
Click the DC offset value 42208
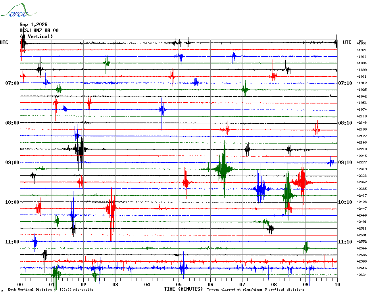[362, 149]
